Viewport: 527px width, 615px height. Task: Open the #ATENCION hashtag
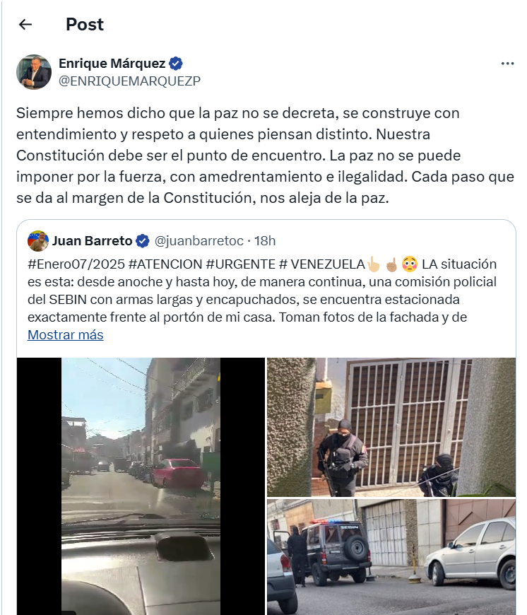coord(165,264)
